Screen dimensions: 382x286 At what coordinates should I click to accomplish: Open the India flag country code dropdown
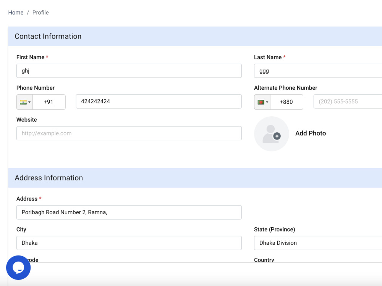[x=24, y=102]
